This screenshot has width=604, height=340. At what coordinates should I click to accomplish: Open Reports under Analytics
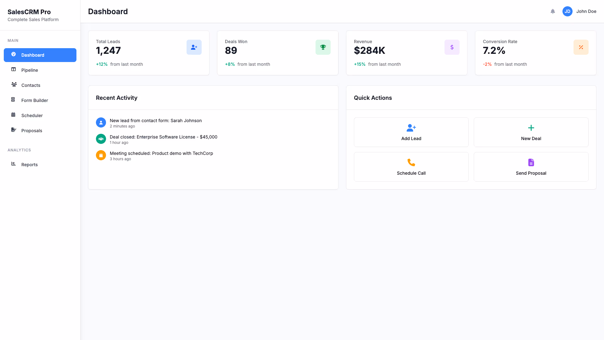coord(30,165)
